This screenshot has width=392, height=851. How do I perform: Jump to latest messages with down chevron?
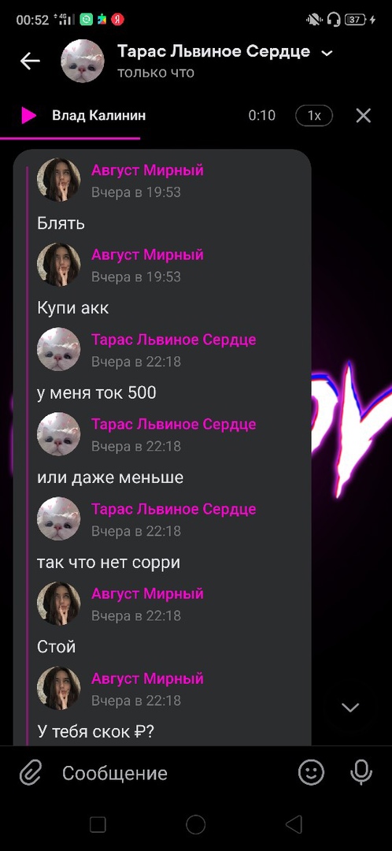350,707
